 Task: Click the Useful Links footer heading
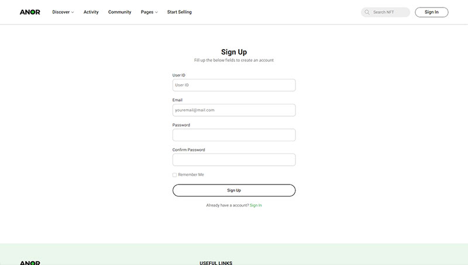216,263
